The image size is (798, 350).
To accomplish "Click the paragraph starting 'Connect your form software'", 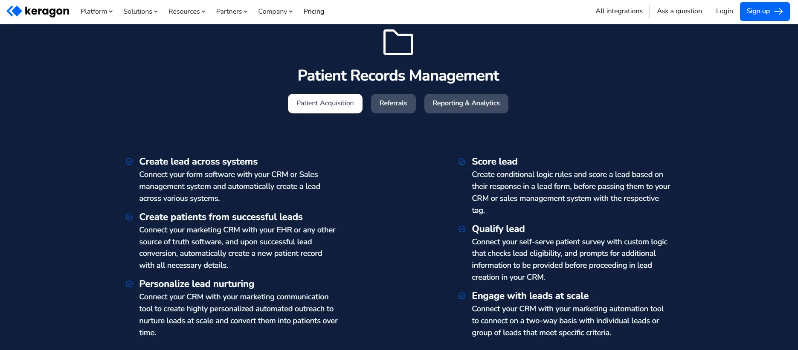I will pyautogui.click(x=230, y=186).
